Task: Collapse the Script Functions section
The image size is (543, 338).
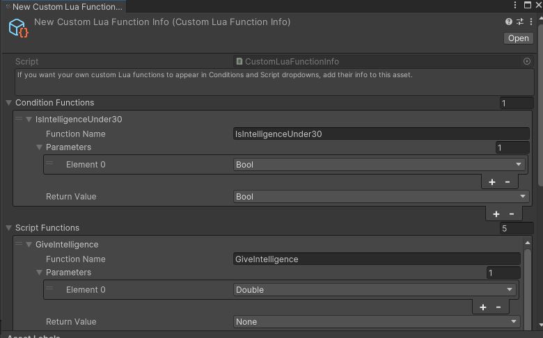Action: 8,228
